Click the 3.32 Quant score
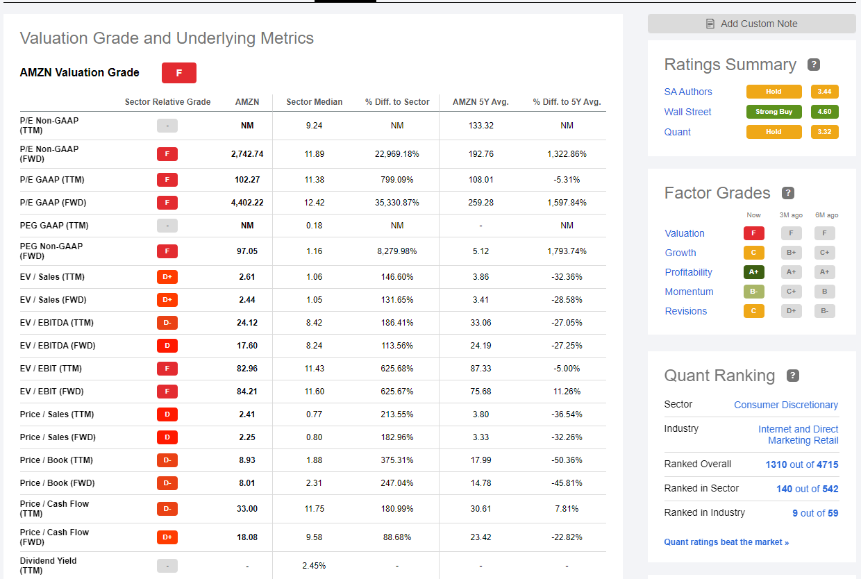The image size is (861, 579). 825,132
